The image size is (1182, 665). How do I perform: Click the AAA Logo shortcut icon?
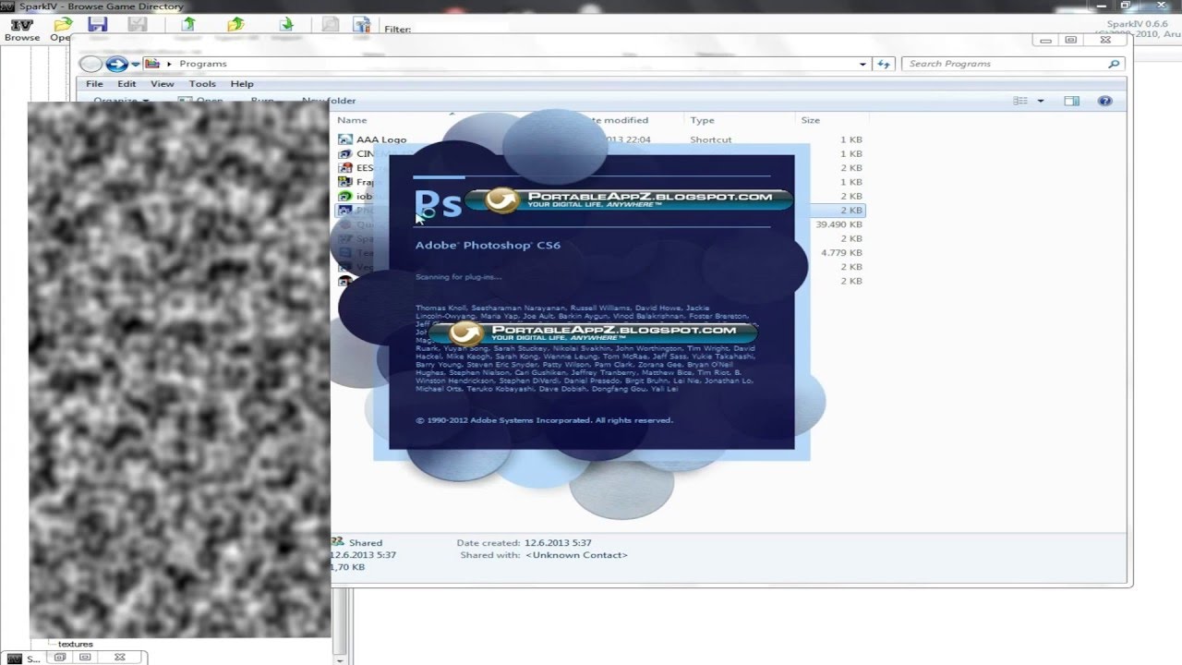click(x=345, y=139)
